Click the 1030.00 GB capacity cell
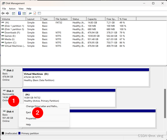This screenshot has width=167, height=140. click(x=94, y=36)
